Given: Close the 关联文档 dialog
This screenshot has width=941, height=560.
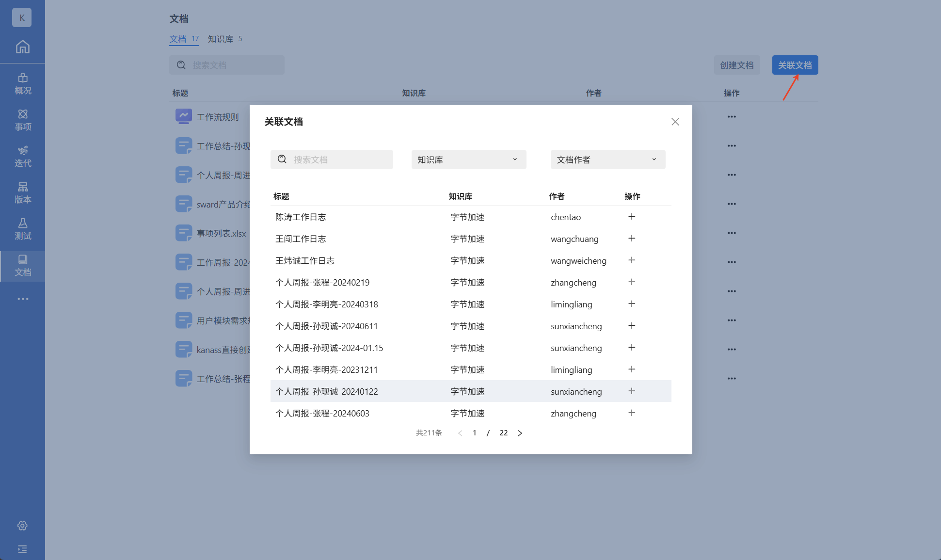Looking at the screenshot, I should click(675, 122).
